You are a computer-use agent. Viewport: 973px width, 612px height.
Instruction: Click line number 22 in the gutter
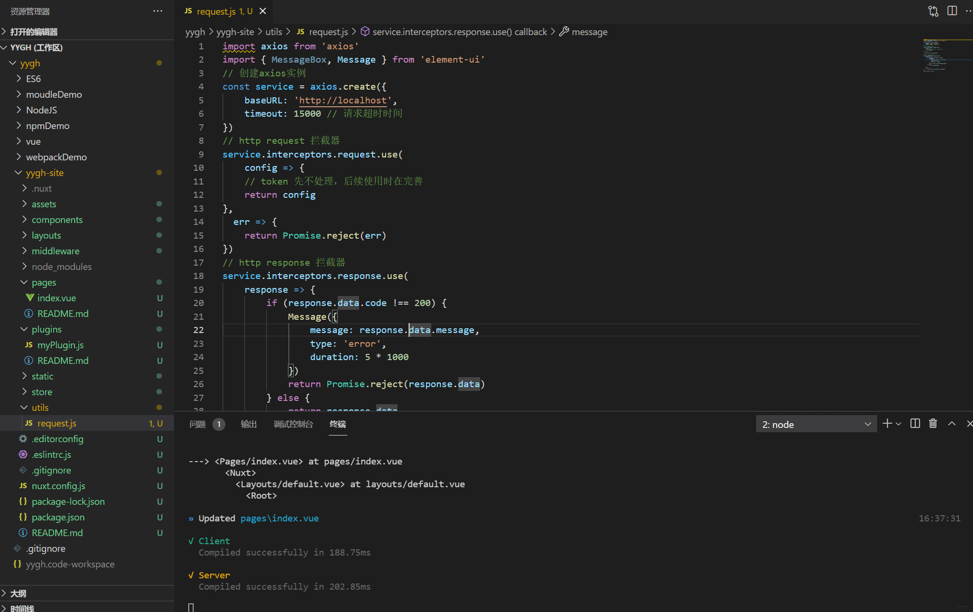tap(198, 330)
